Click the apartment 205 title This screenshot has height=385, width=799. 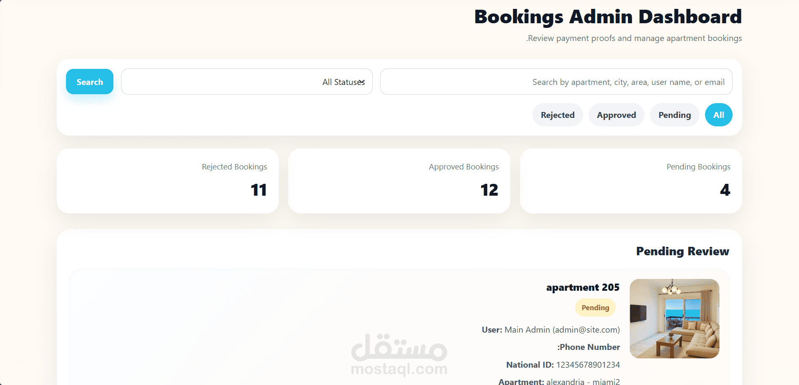(x=583, y=287)
